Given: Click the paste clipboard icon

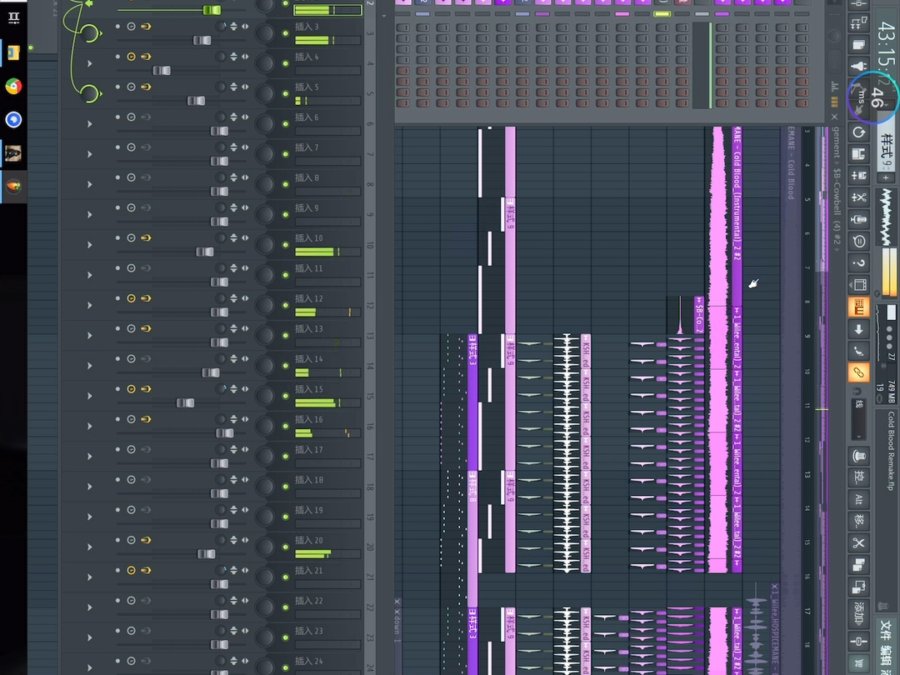Looking at the screenshot, I should 858,587.
